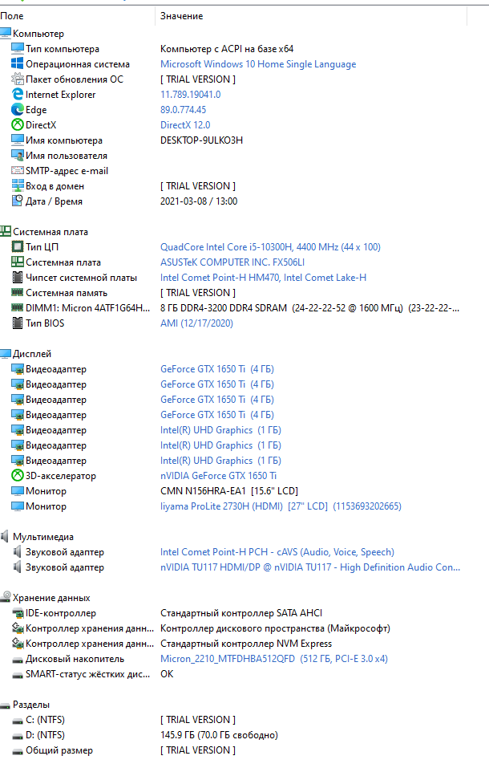Screen dimensions: 489x768
Task: Open Intel Comet Point-H PCH cAVS link
Action: [x=277, y=551]
